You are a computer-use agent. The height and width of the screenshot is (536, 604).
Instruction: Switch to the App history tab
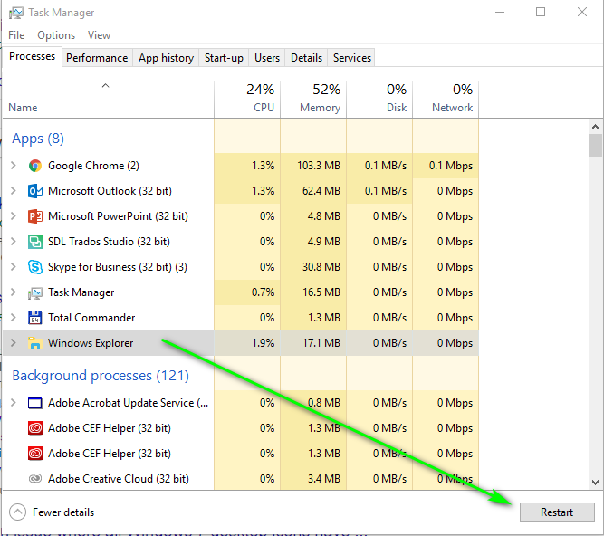pyautogui.click(x=166, y=58)
